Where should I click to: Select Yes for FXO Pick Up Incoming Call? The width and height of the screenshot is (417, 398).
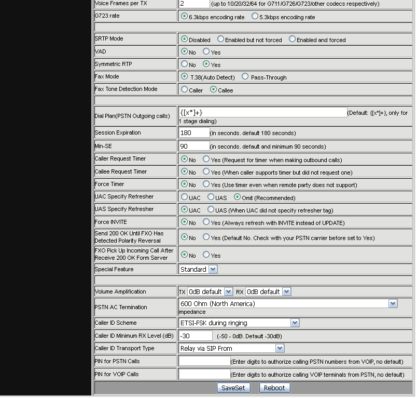[x=206, y=255]
